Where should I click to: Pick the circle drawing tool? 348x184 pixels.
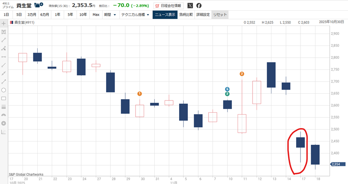(4, 90)
